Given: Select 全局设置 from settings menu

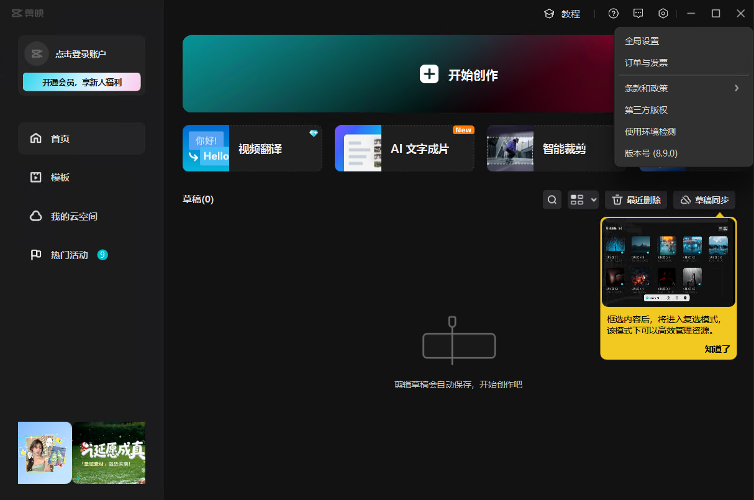Looking at the screenshot, I should tap(642, 41).
